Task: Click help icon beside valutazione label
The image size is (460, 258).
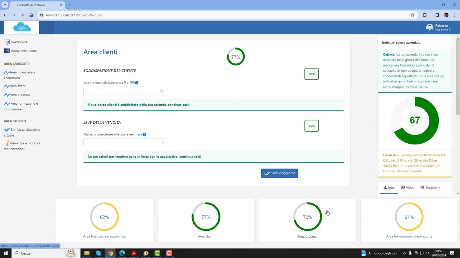Action: (x=137, y=83)
